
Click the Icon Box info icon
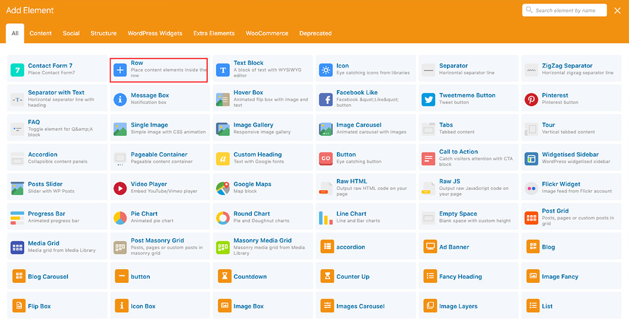122,306
